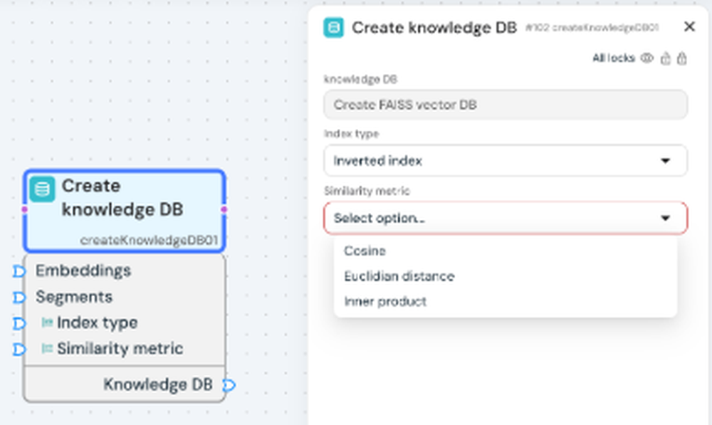Click the createKnowledgeDB01 label on the node
712x425 pixels.
149,240
